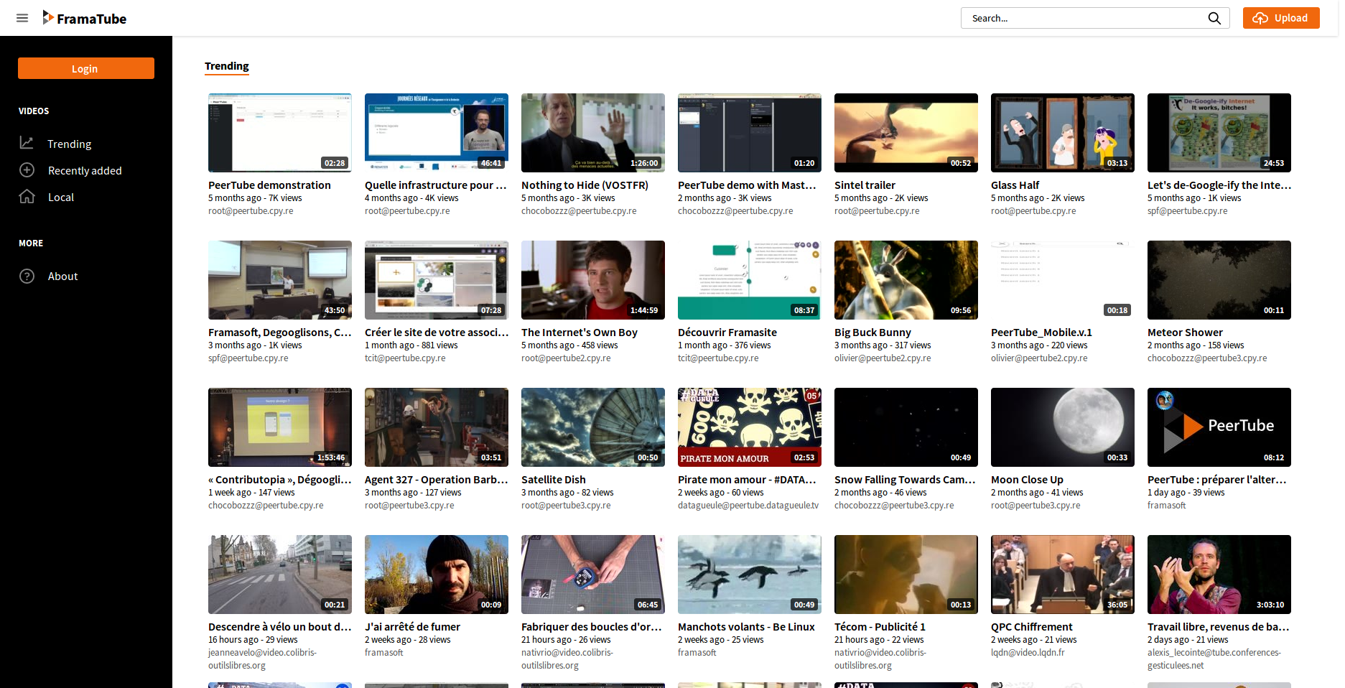Click datagueule@peertube.datagueule.tv account name
Viewport: 1345px width, 688px height.
(x=748, y=506)
